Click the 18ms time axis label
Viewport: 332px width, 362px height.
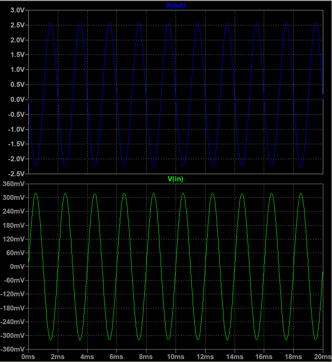[x=294, y=357]
